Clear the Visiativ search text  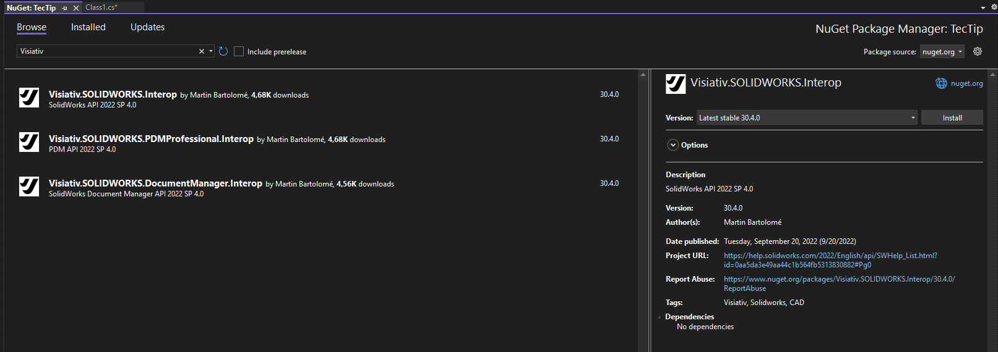(202, 51)
